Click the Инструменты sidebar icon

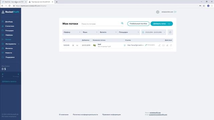coord(3,44)
